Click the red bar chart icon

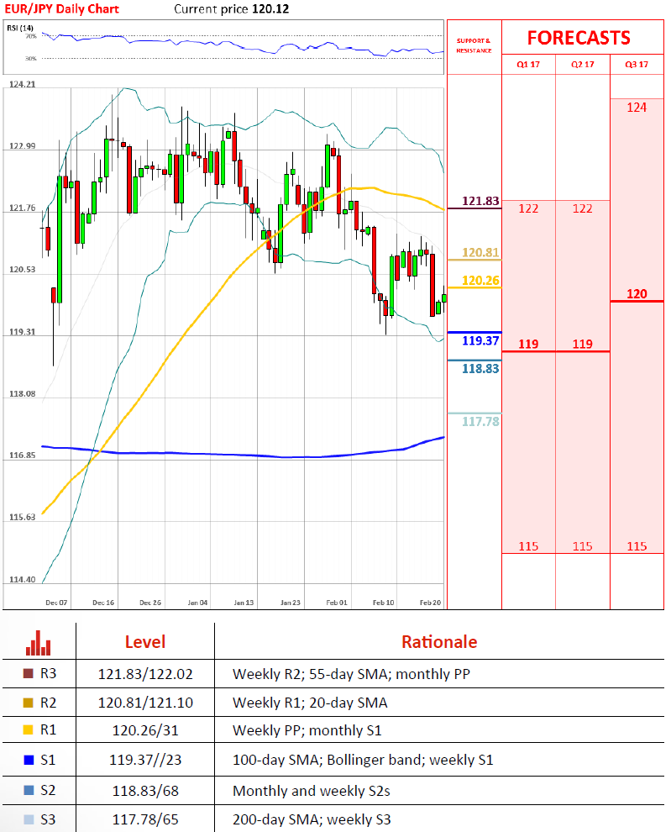pyautogui.click(x=38, y=643)
